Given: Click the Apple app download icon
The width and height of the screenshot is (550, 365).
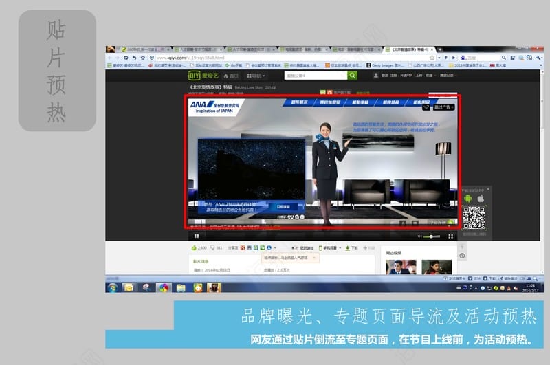Looking at the screenshot, I should coord(481,199).
